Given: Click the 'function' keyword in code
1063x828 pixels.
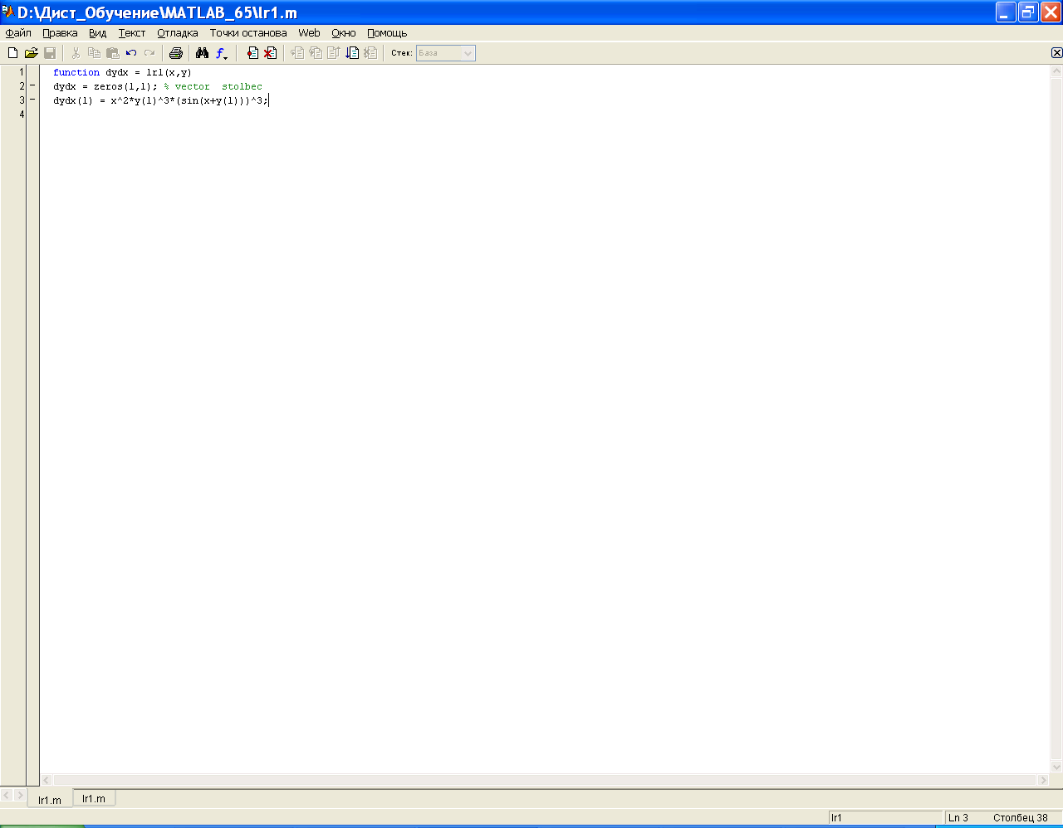Looking at the screenshot, I should click(x=76, y=72).
